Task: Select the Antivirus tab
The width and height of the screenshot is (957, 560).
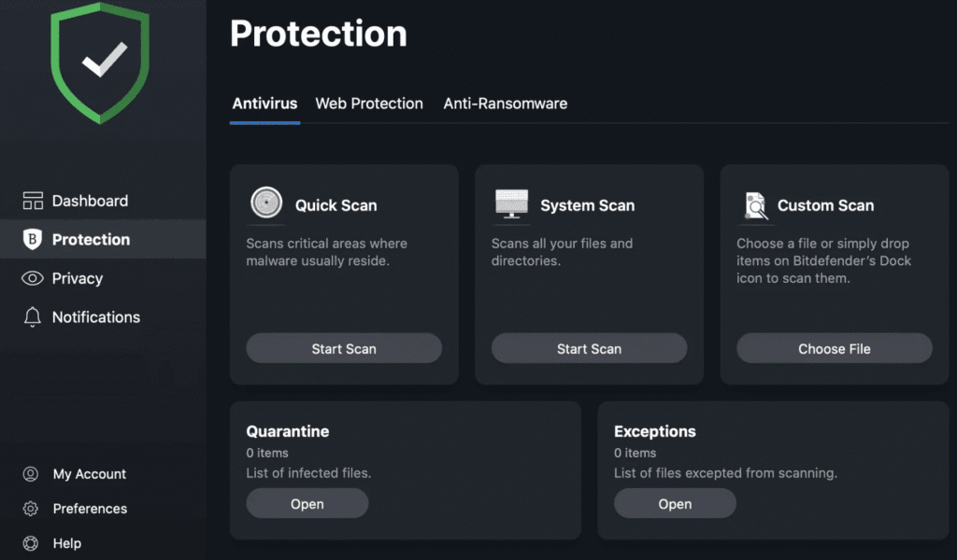Action: point(264,104)
